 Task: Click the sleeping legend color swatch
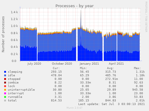pos(5,72)
